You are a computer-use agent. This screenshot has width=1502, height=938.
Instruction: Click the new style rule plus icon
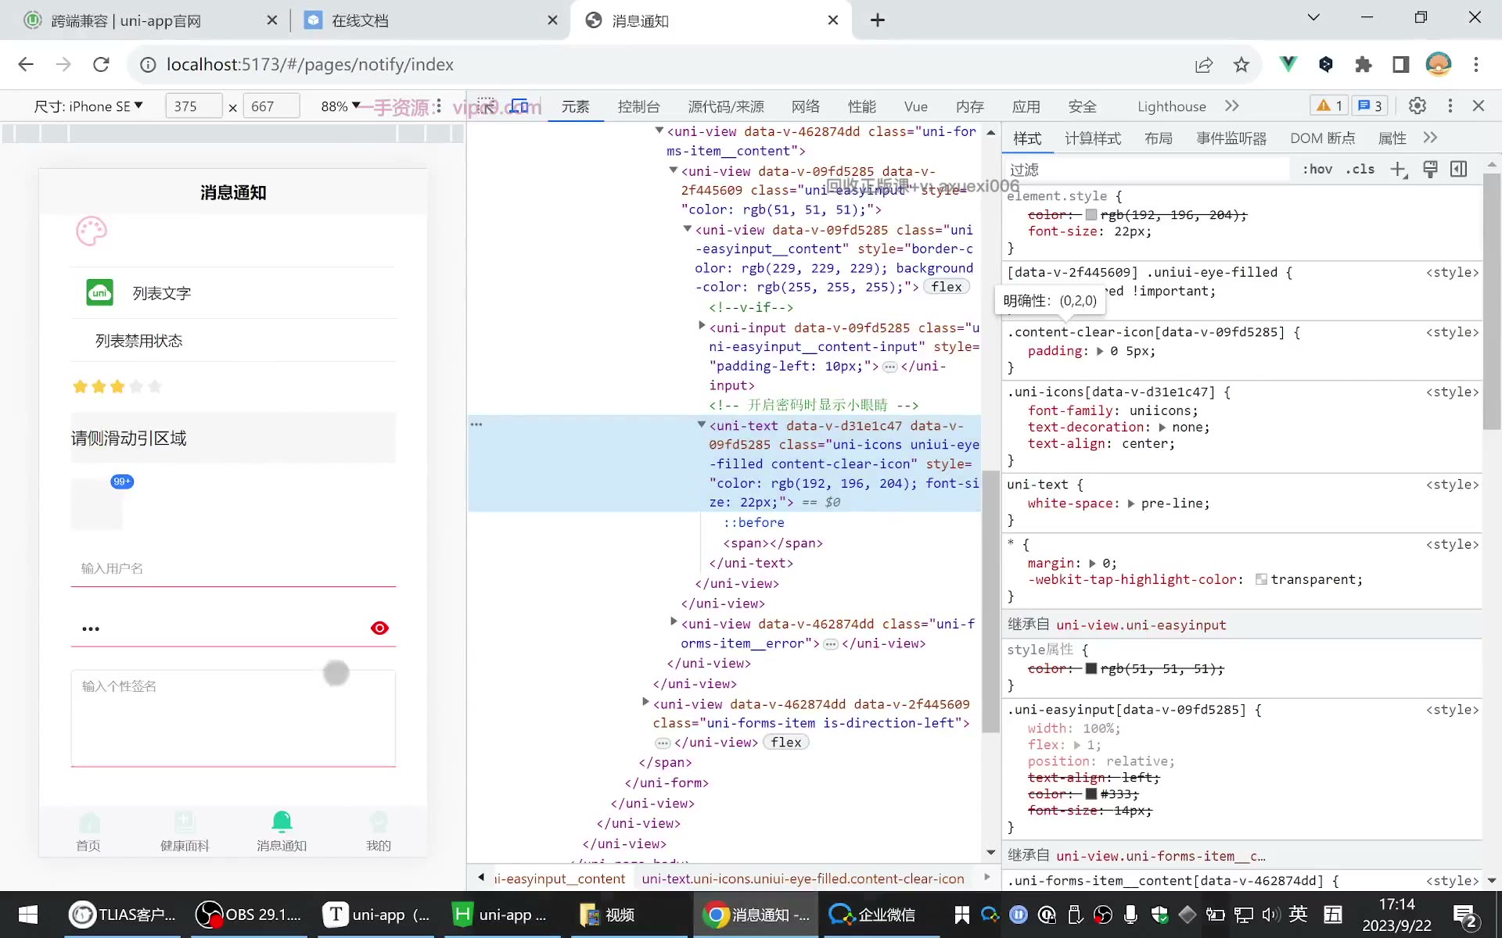click(1399, 170)
